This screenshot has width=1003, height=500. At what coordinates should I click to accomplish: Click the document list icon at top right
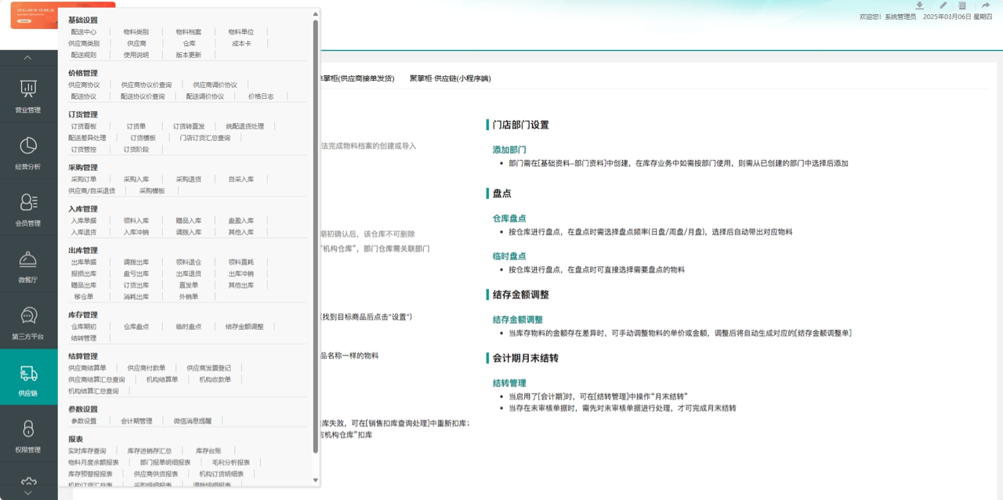[962, 5]
